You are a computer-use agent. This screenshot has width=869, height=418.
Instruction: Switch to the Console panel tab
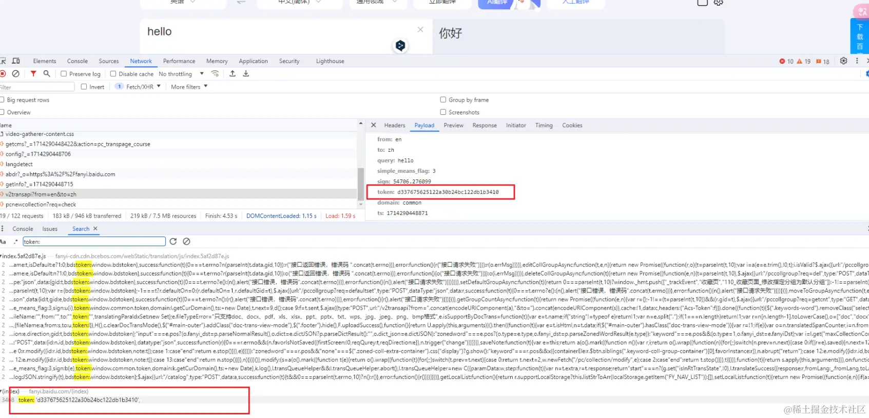pos(78,61)
